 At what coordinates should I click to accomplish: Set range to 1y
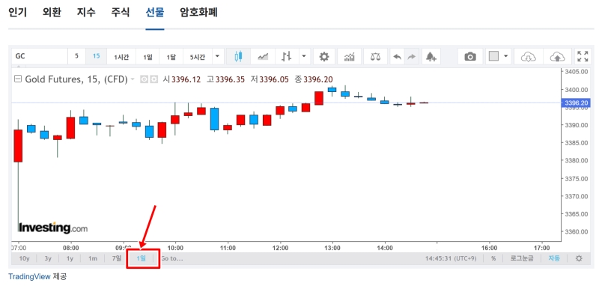pos(70,258)
